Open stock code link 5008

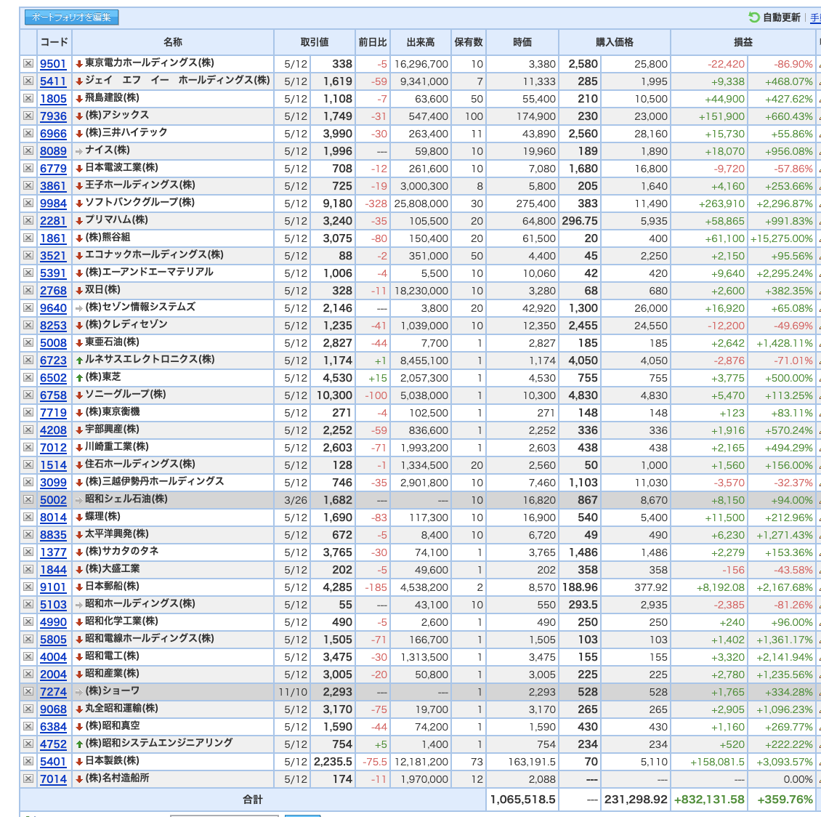[x=54, y=343]
